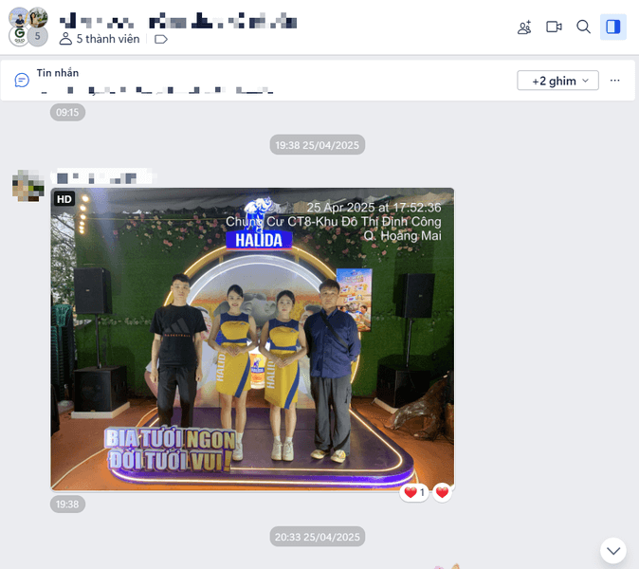Viewport: 639px width, 569px height.
Task: Click the group chat title
Action: coord(178,21)
